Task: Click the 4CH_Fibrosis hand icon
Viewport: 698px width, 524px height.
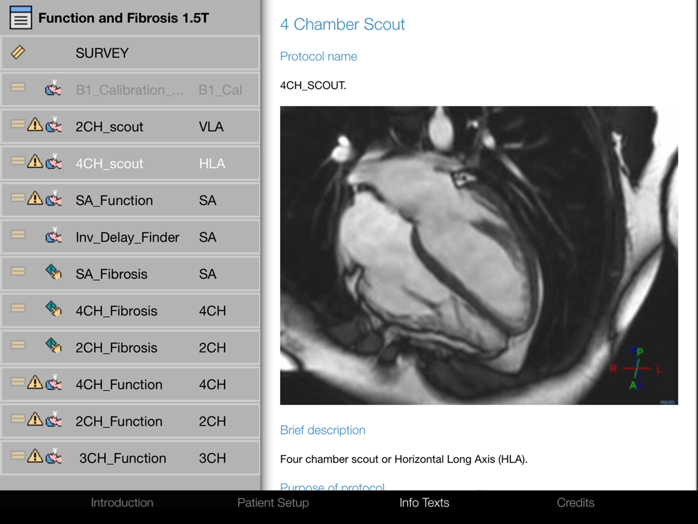Action: (54, 309)
